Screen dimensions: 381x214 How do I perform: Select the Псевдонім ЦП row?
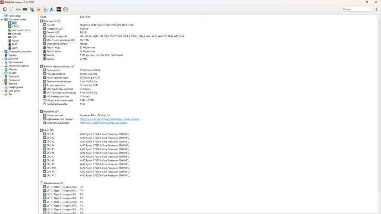(x=66, y=29)
